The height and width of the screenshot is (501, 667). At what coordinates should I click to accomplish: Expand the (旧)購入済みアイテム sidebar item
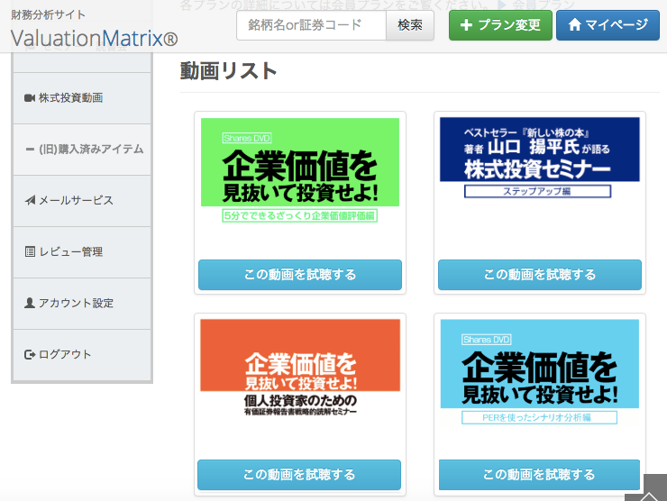[x=83, y=149]
